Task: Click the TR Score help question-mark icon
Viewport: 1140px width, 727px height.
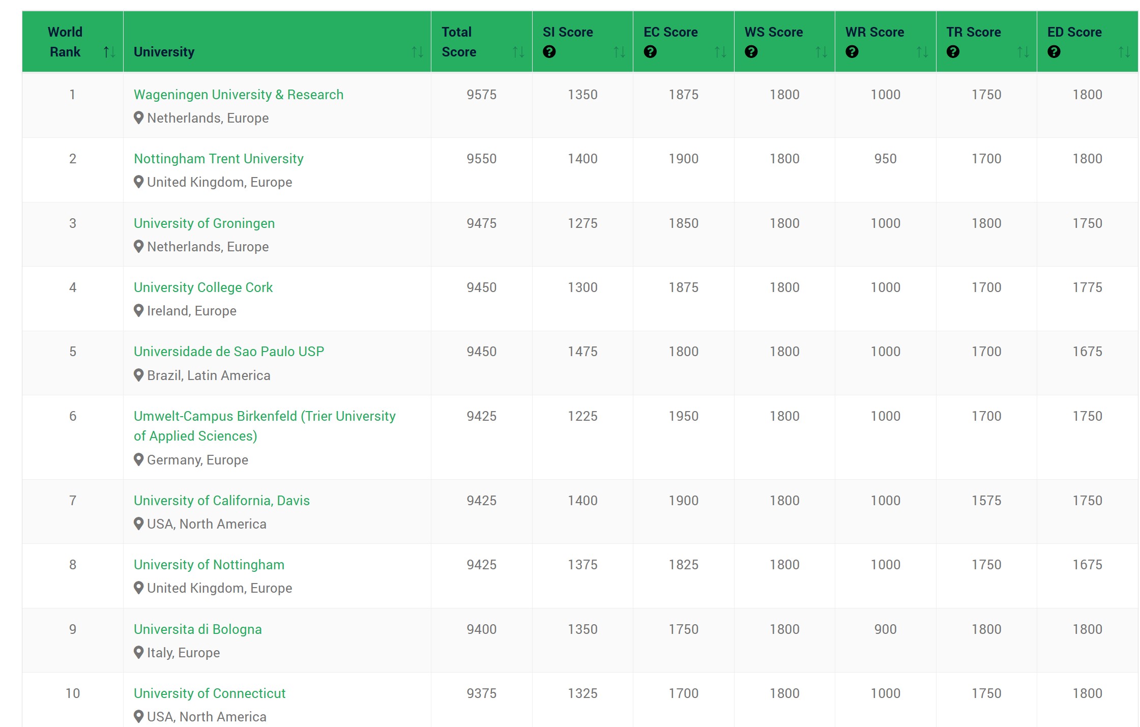Action: click(953, 52)
